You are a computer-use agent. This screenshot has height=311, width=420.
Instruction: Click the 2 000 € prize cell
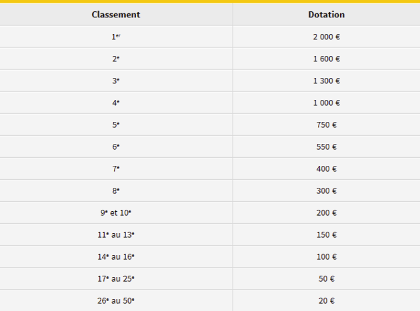click(326, 37)
